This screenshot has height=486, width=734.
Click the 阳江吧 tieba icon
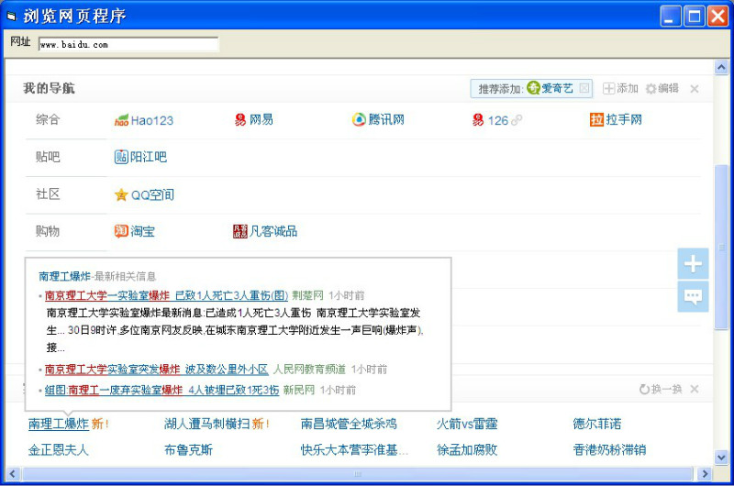pos(121,157)
